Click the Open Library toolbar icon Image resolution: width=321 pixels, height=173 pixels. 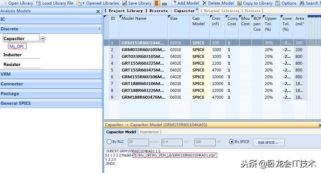pos(4,3)
